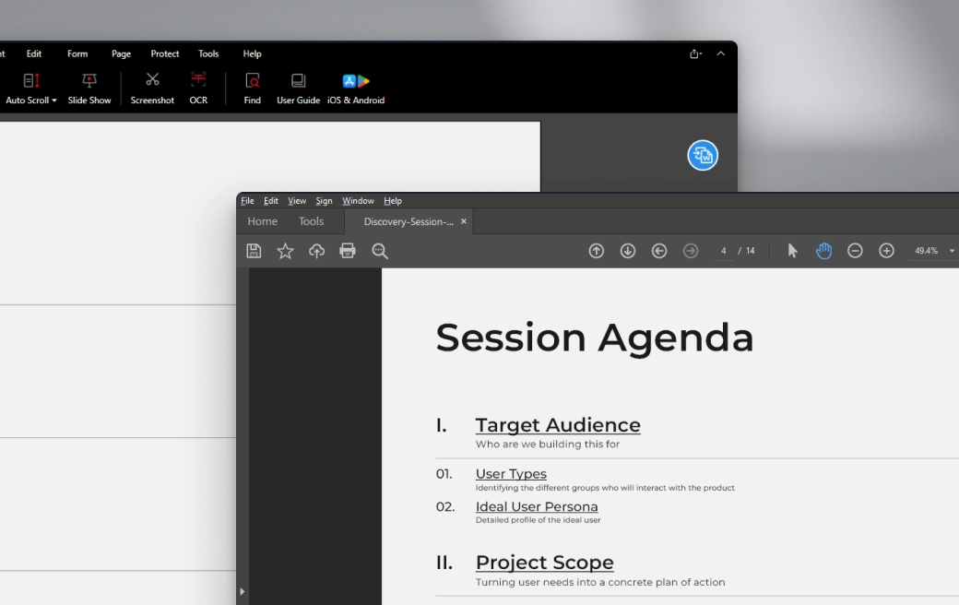This screenshot has width=959, height=605.
Task: Click the Print icon
Action: [x=348, y=251]
